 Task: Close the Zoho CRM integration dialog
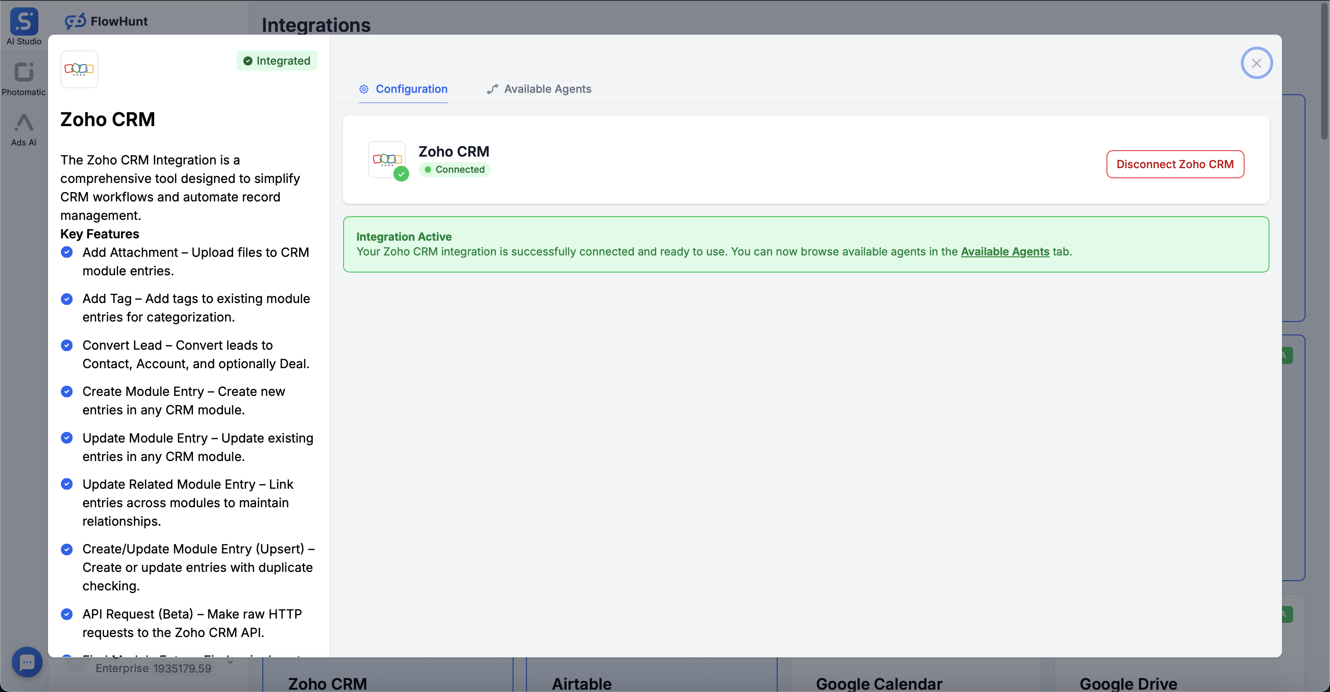pyautogui.click(x=1257, y=62)
